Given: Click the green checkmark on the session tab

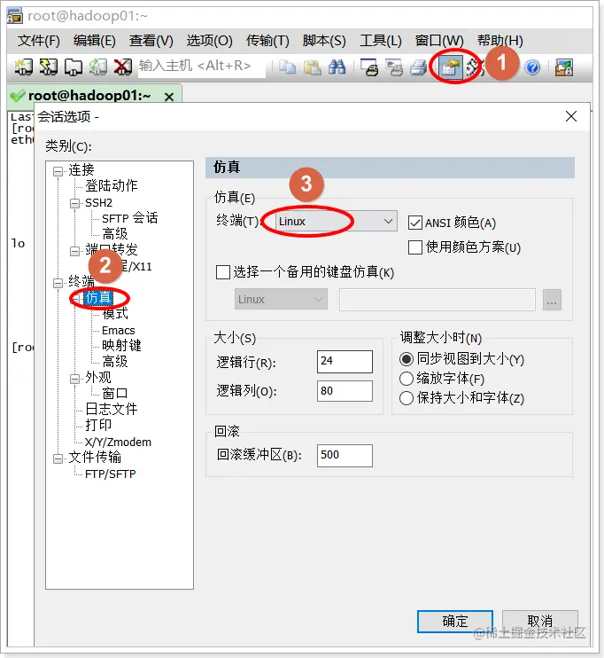Looking at the screenshot, I should point(18,96).
